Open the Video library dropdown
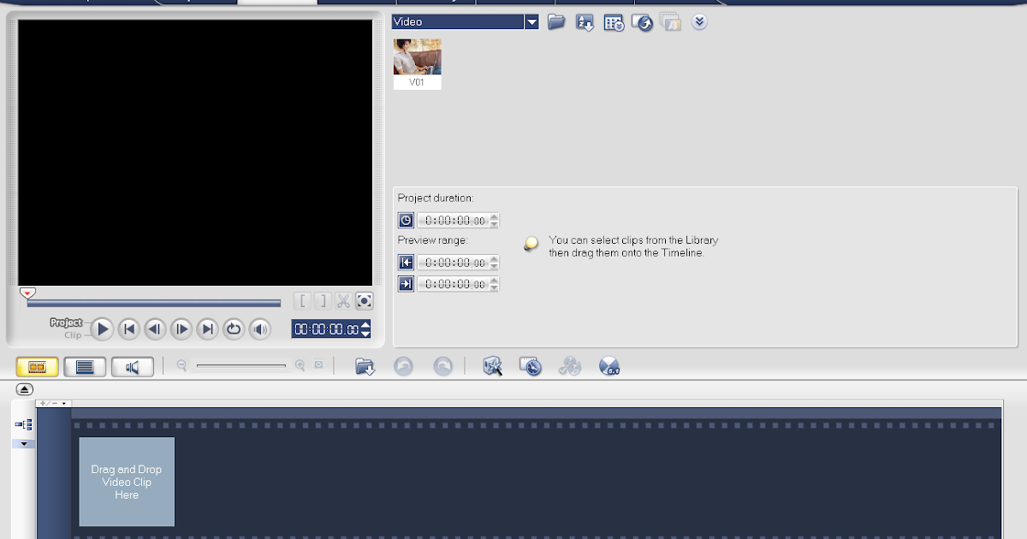Screen dimensions: 1027x539 tap(531, 21)
